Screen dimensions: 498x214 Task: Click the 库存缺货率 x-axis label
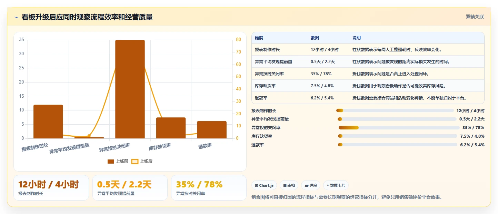click(x=160, y=147)
